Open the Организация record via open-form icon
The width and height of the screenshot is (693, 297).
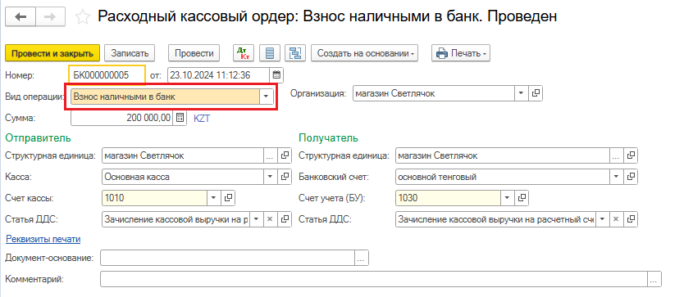(536, 93)
